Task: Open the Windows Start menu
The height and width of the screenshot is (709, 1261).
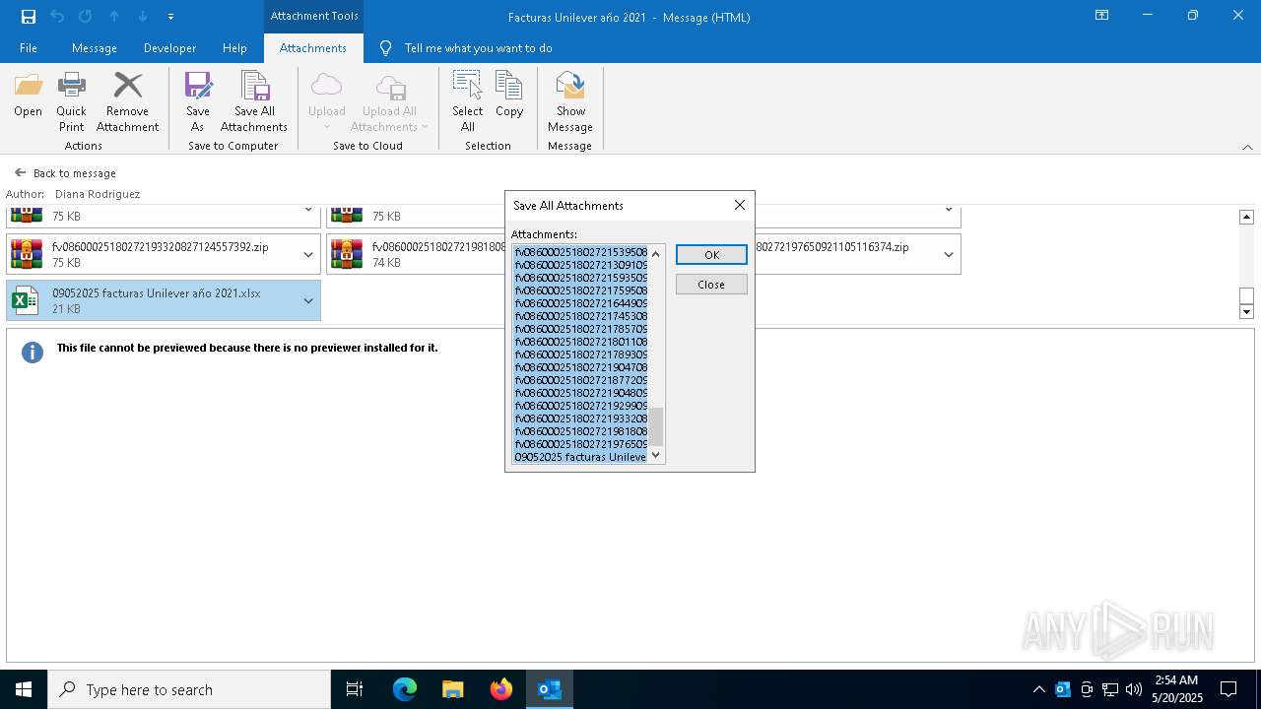Action: click(x=24, y=689)
